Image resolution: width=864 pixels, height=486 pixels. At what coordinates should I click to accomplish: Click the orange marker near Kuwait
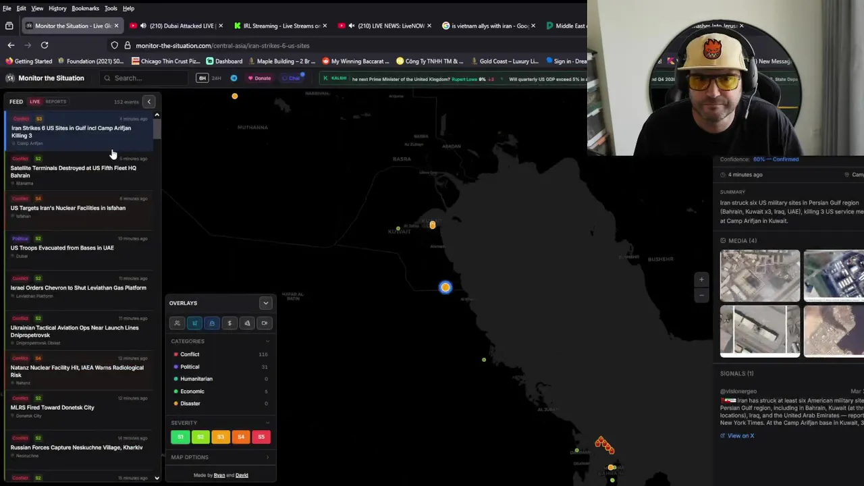pos(433,225)
